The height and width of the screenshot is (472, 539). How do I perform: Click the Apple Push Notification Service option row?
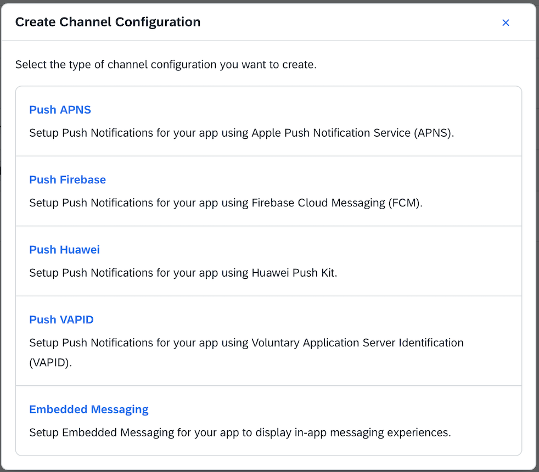click(242, 133)
